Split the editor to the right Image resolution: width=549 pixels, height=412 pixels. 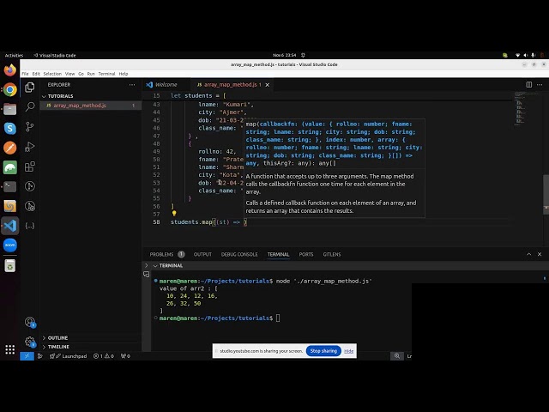pos(529,84)
